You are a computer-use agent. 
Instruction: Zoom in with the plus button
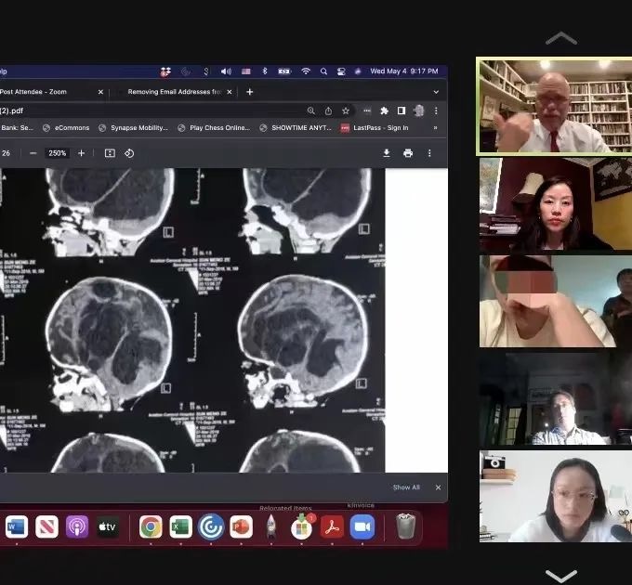point(81,153)
